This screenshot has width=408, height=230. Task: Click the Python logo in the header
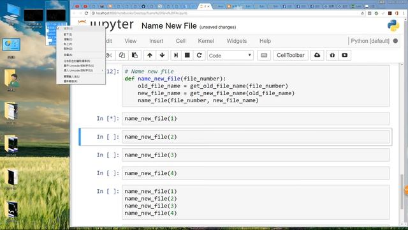393,26
